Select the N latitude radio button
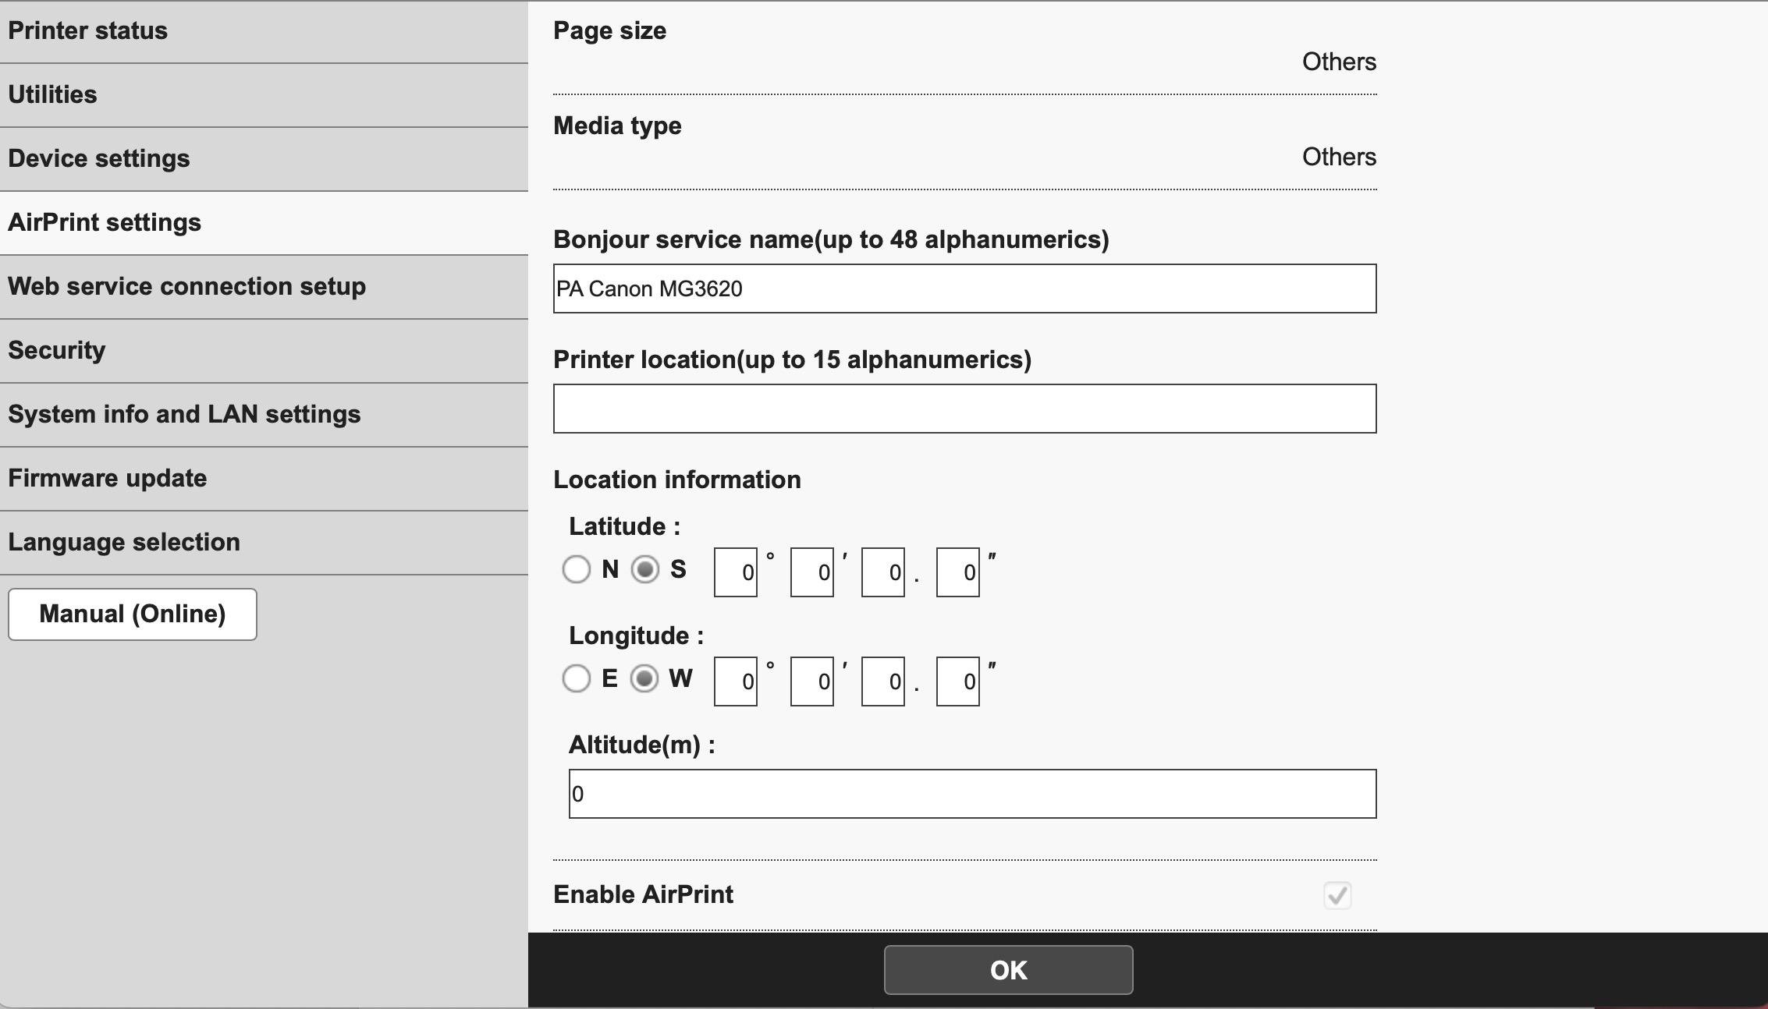Image resolution: width=1768 pixels, height=1009 pixels. tap(577, 570)
